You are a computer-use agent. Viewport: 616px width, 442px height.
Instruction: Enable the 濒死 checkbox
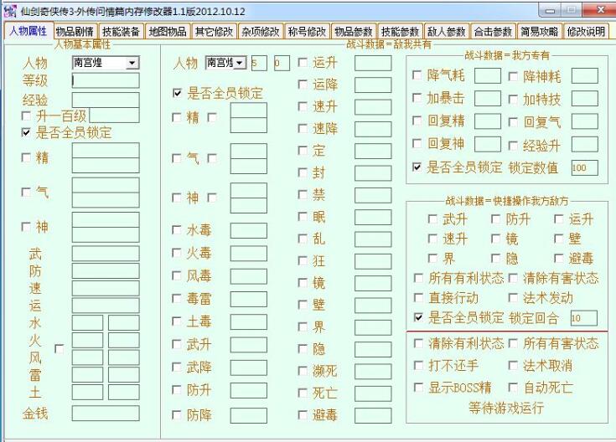point(303,371)
